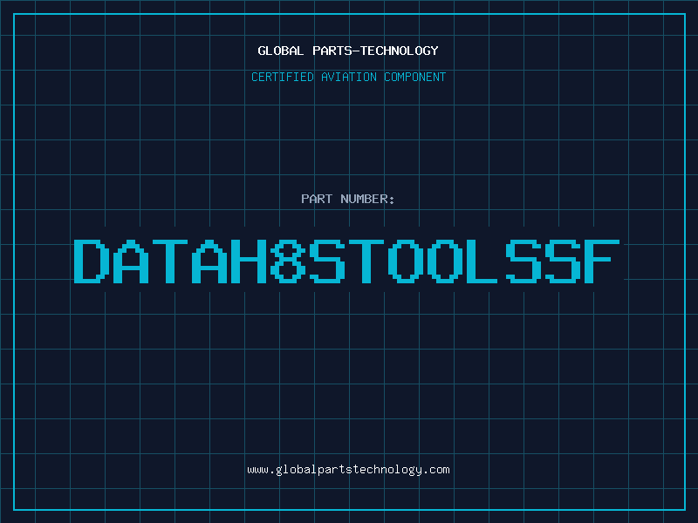The width and height of the screenshot is (698, 523).
Task: Click PARTS-TECHNOLOGY in the header title
Action: pyautogui.click(x=374, y=51)
